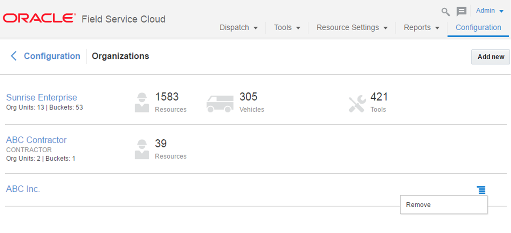Click the back arrow beside Configuration
Image resolution: width=511 pixels, height=233 pixels.
pyautogui.click(x=14, y=56)
